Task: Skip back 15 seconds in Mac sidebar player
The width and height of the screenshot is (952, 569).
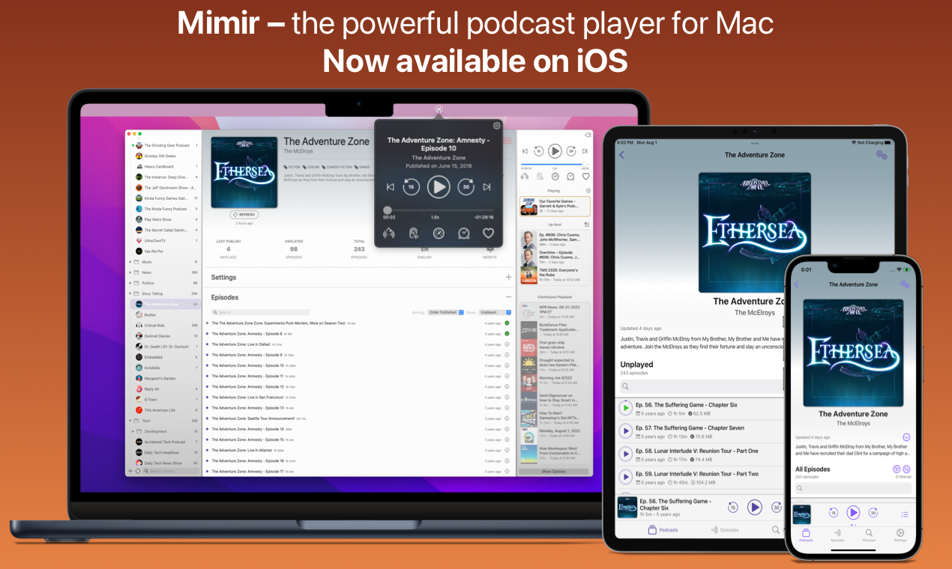Action: click(538, 150)
